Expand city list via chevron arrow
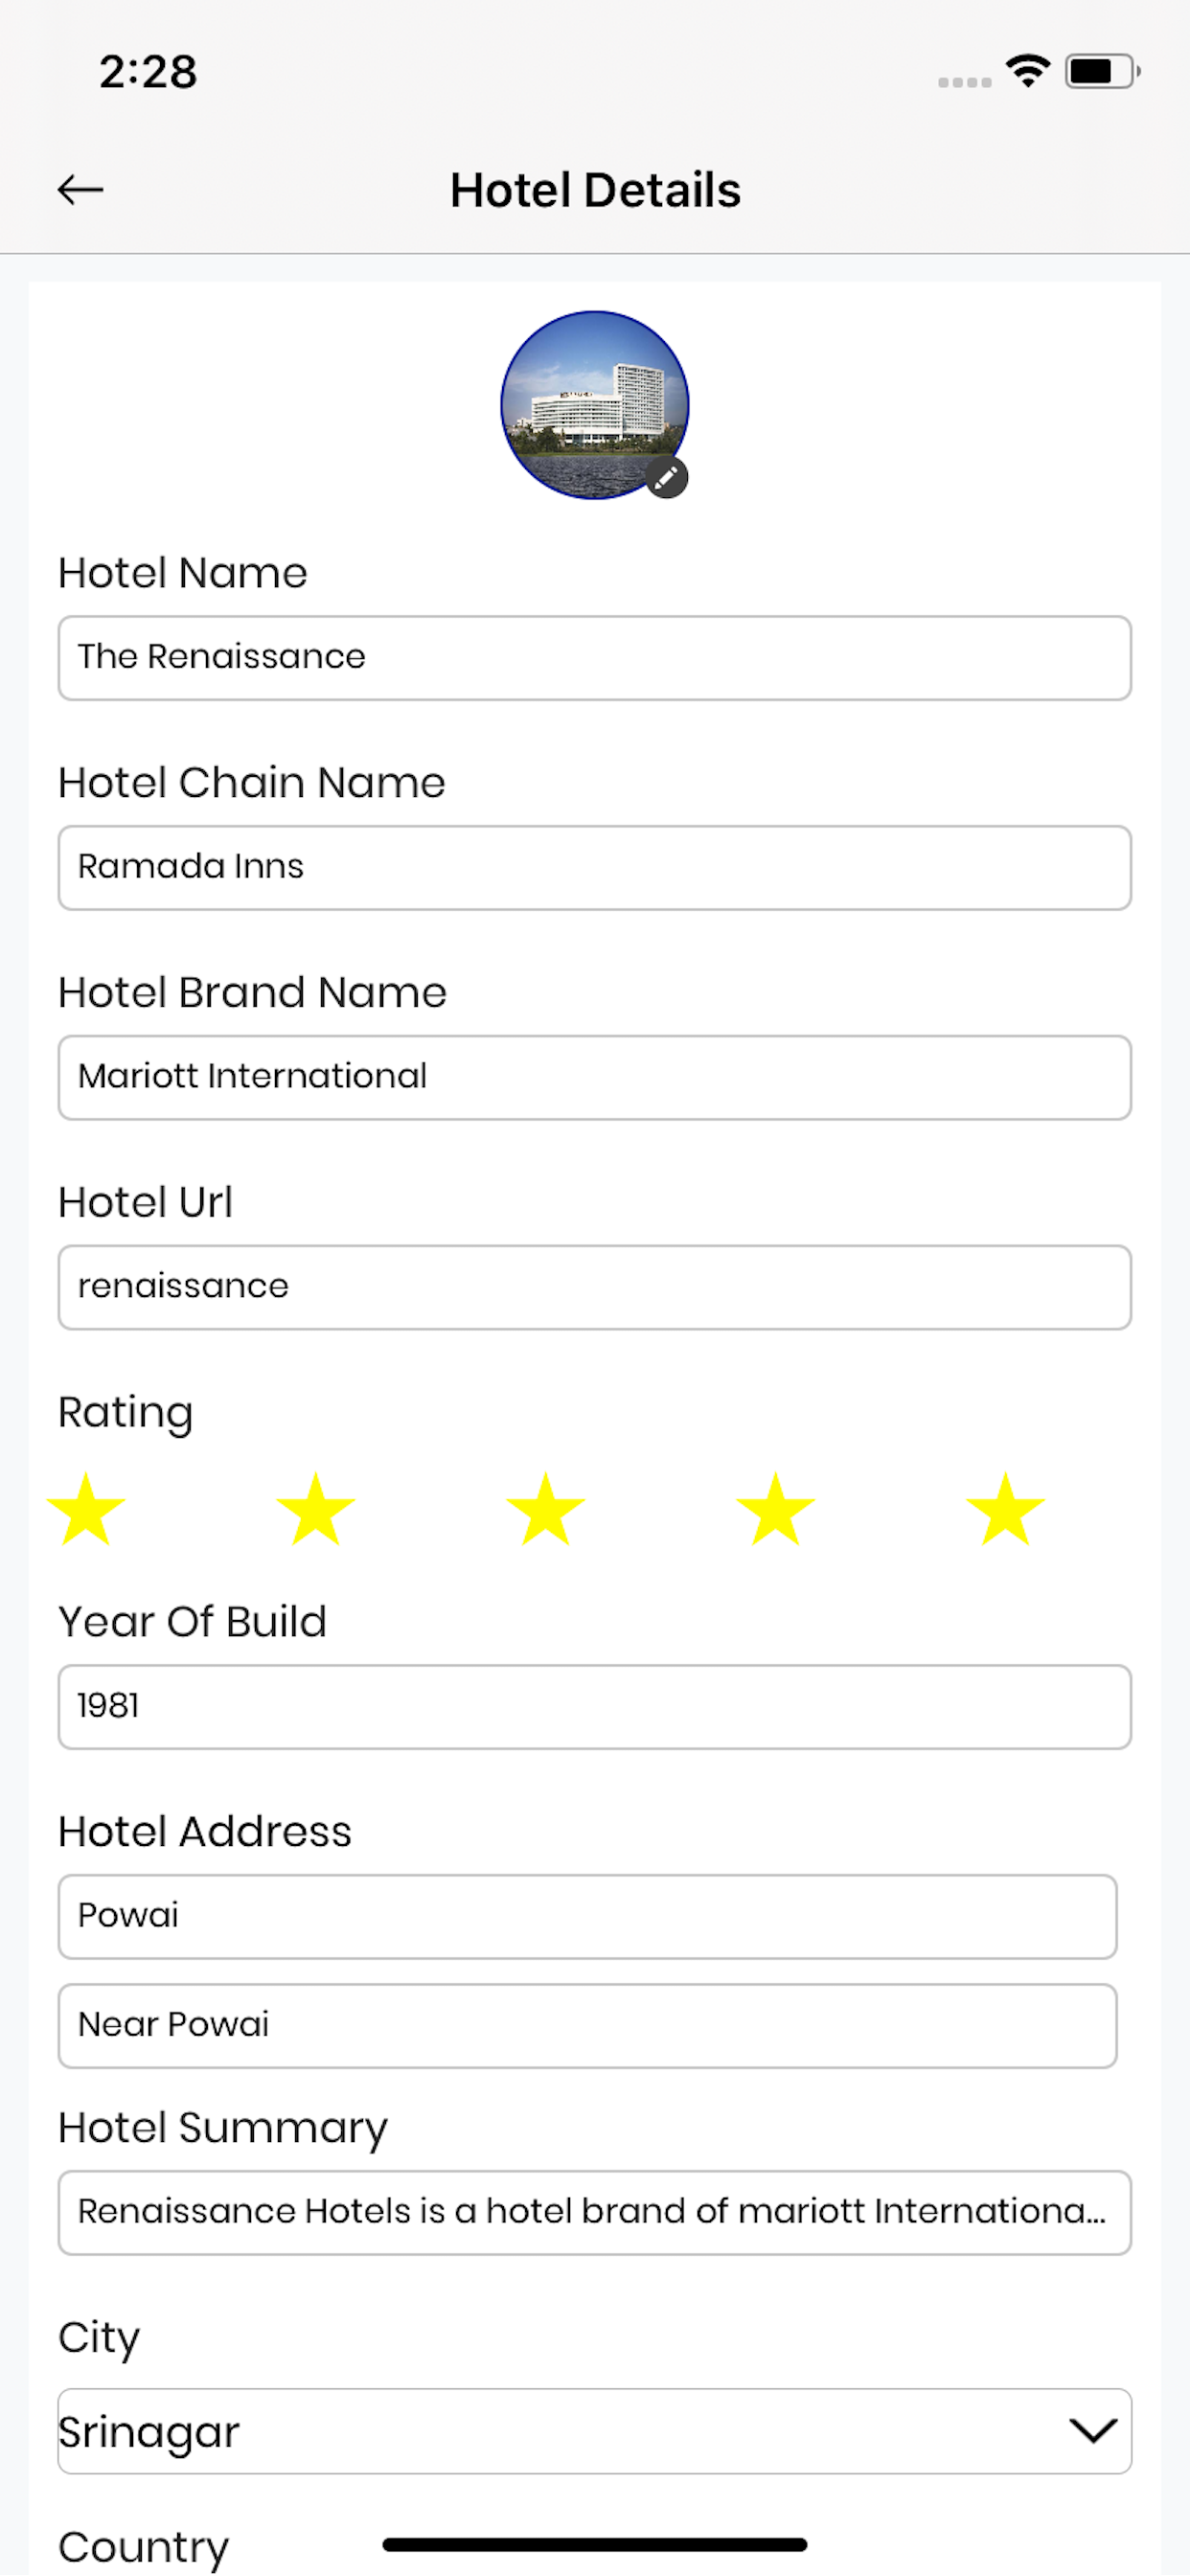 [x=1093, y=2431]
